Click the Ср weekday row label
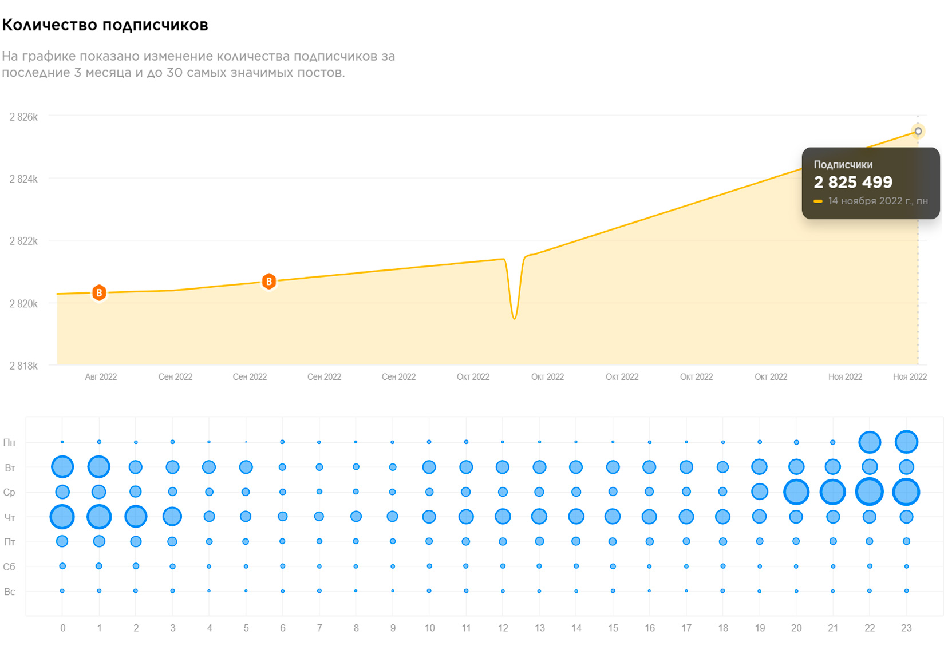 point(9,492)
